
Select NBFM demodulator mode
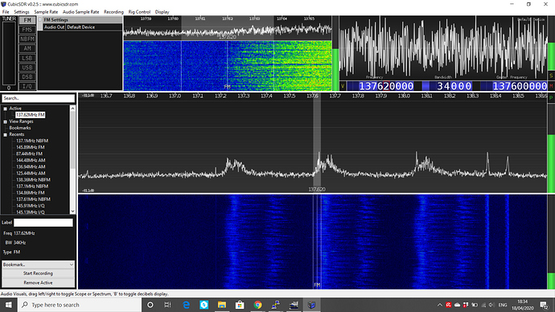coord(27,39)
